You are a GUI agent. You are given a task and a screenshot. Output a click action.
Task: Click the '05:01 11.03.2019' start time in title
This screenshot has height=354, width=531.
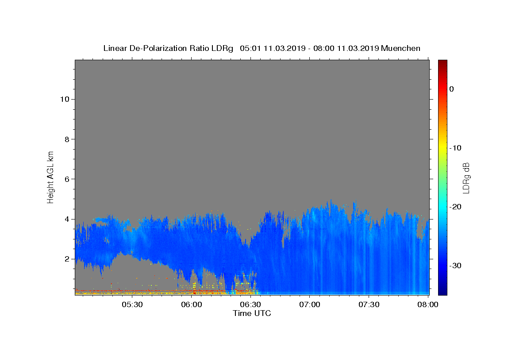[x=273, y=48]
